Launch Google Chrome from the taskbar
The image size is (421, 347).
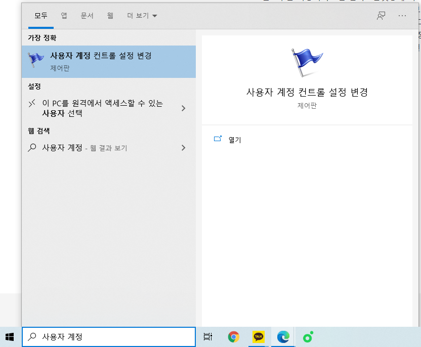[234, 337]
